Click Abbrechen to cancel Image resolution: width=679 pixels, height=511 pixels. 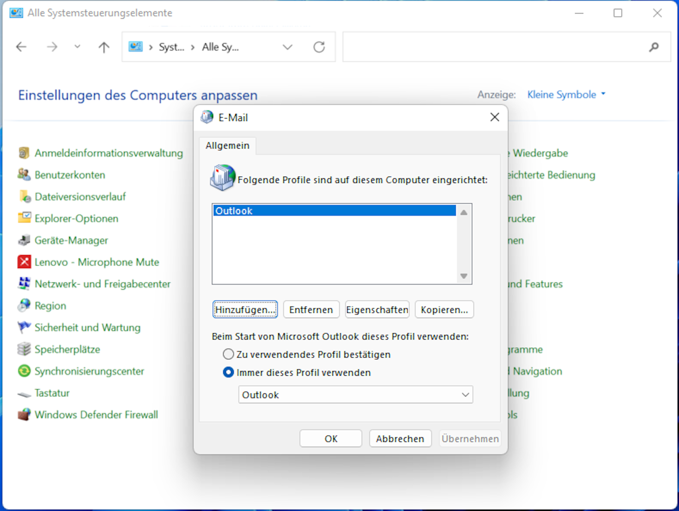400,439
